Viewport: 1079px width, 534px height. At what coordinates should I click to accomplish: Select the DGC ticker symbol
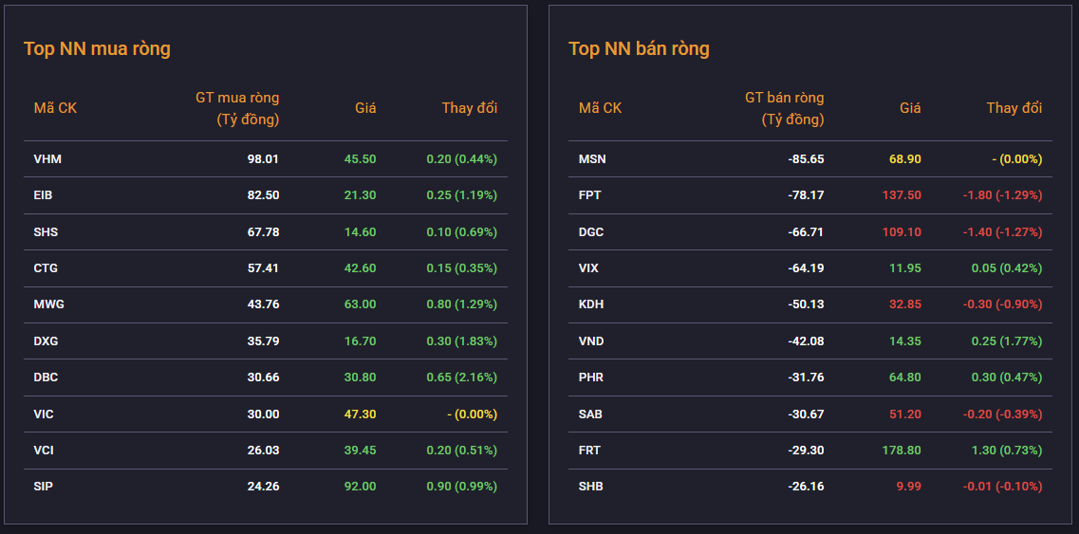(591, 231)
